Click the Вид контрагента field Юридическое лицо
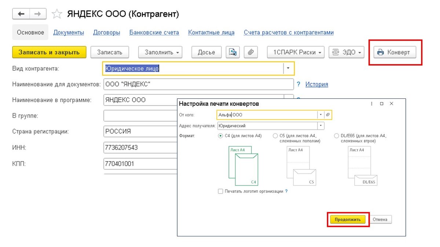Viewport: 440px width, 247px height. point(193,68)
